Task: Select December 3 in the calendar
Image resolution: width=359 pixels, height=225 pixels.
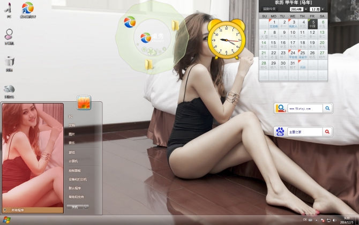Action: [293, 24]
